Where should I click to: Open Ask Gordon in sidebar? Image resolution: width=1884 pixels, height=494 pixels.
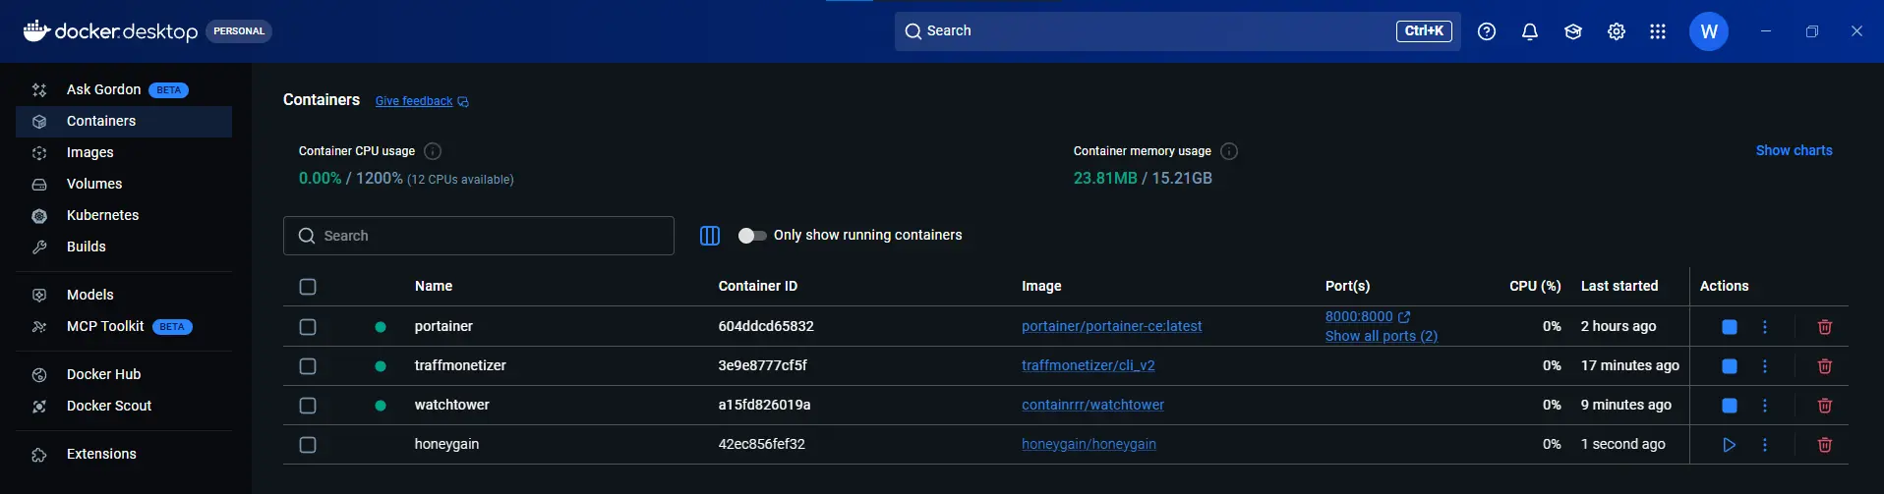[x=124, y=90]
